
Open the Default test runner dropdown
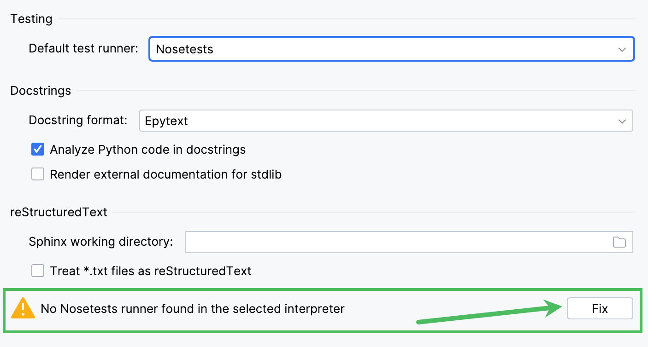(x=392, y=49)
